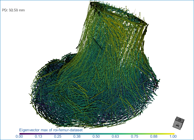Image resolution: width=194 pixels, height=140 pixels.
Task: Click the 0.00 label on the colorbar
Action: pyautogui.click(x=19, y=136)
